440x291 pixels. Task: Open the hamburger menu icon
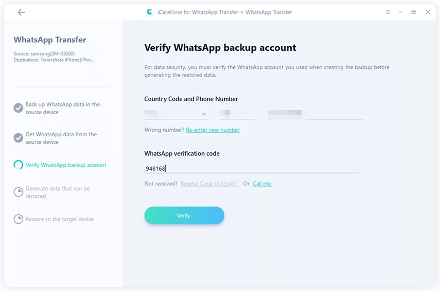(x=388, y=12)
